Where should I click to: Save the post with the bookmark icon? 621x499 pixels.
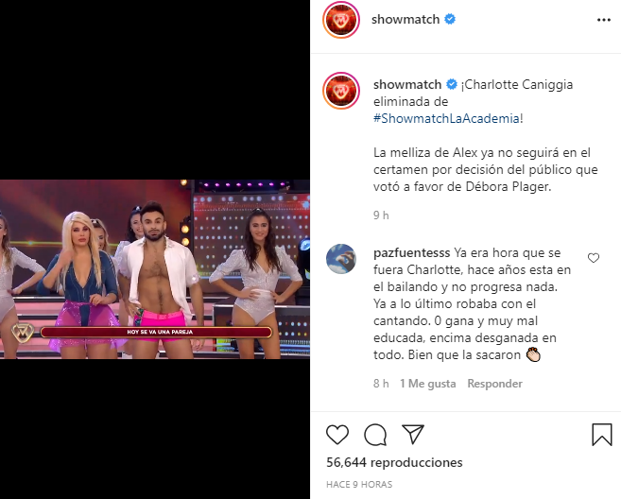[601, 435]
